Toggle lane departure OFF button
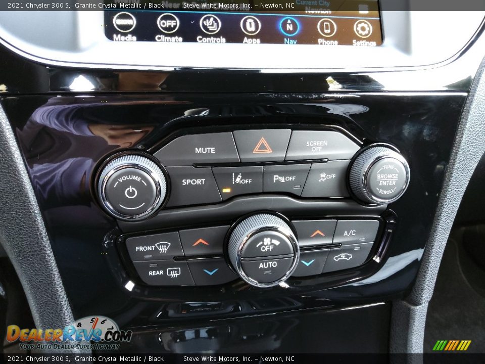Image resolution: width=485 pixels, height=364 pixels. 238,182
